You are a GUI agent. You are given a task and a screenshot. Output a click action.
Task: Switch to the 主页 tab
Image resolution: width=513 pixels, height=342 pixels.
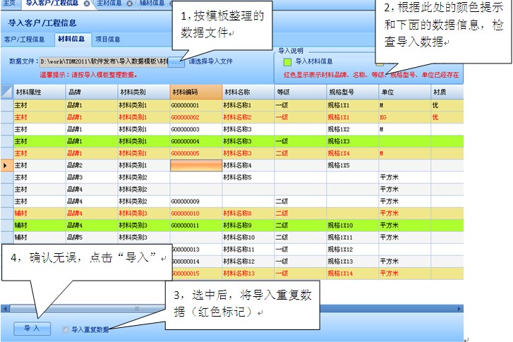pos(9,4)
